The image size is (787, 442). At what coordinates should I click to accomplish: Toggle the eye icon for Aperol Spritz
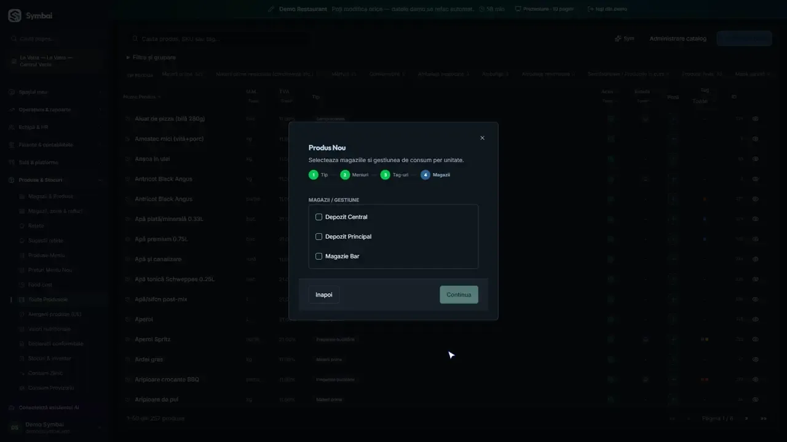[756, 339]
